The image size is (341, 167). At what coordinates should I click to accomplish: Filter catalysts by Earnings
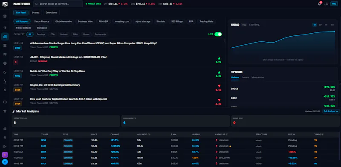coord(41,35)
